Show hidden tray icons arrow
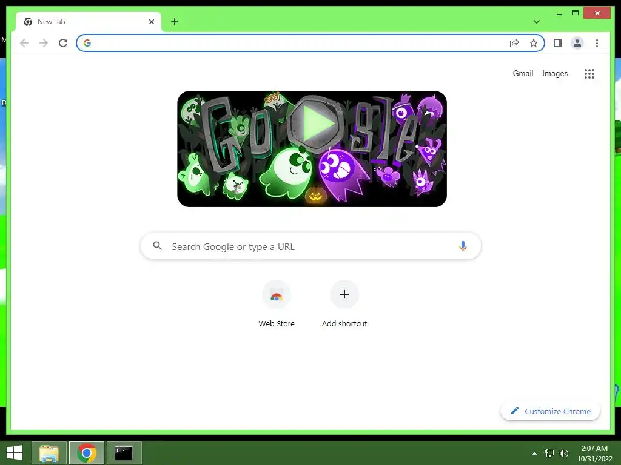Image resolution: width=621 pixels, height=465 pixels. point(535,453)
